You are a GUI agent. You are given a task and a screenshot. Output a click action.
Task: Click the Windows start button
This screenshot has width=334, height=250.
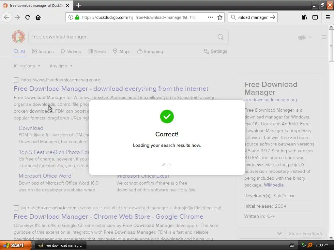[x=16, y=245]
